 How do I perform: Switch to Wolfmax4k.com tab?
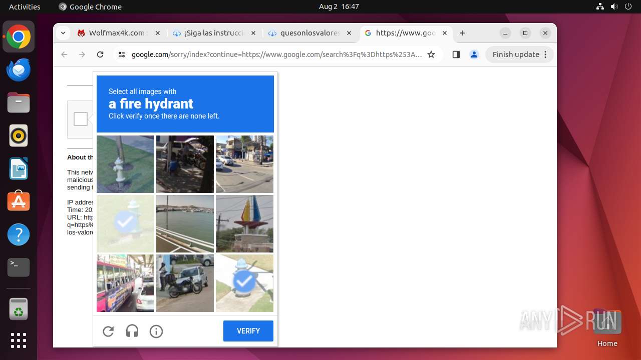119,33
